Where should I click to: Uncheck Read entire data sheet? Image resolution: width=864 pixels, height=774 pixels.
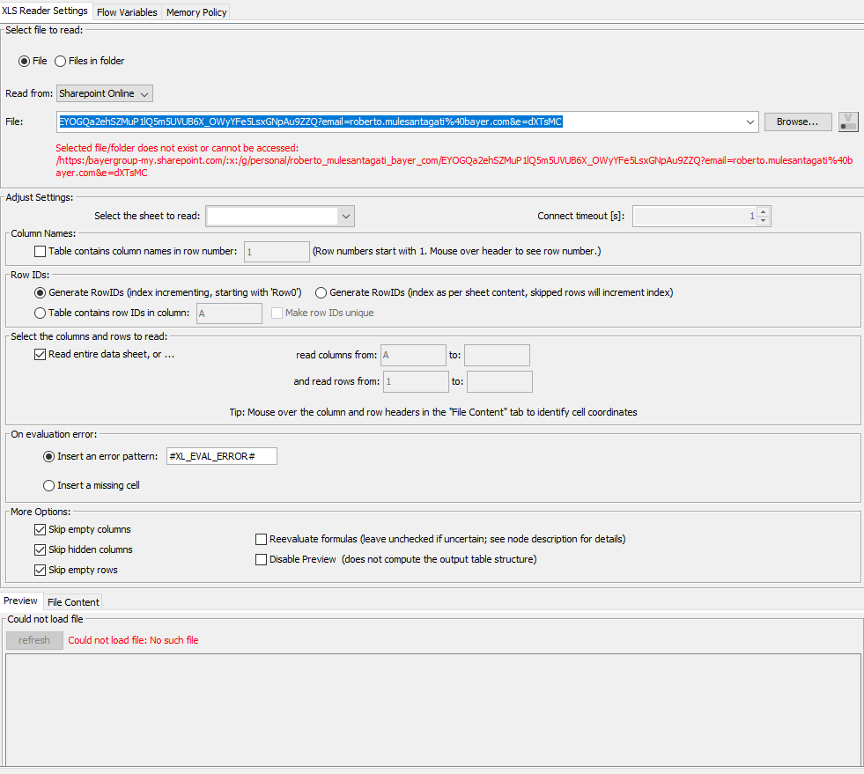coord(41,354)
